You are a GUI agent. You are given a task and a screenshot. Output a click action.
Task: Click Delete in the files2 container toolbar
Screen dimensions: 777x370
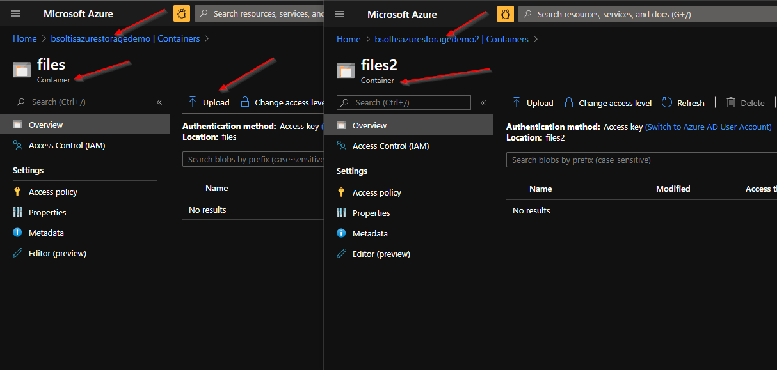pyautogui.click(x=745, y=103)
